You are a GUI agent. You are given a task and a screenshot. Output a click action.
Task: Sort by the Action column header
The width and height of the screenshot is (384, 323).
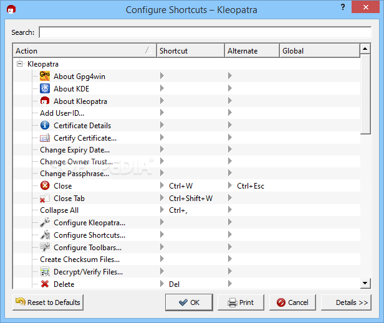(85, 50)
